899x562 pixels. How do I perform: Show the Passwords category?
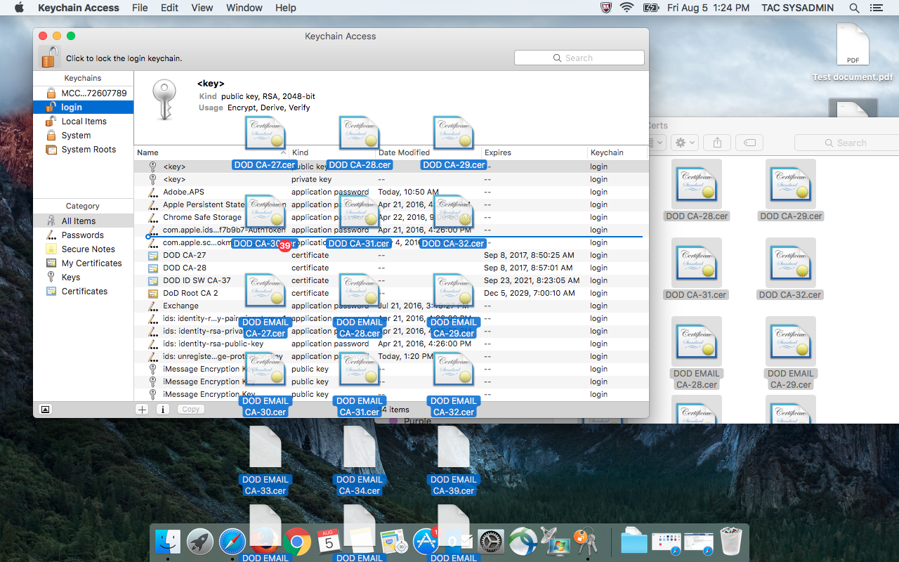pyautogui.click(x=83, y=235)
